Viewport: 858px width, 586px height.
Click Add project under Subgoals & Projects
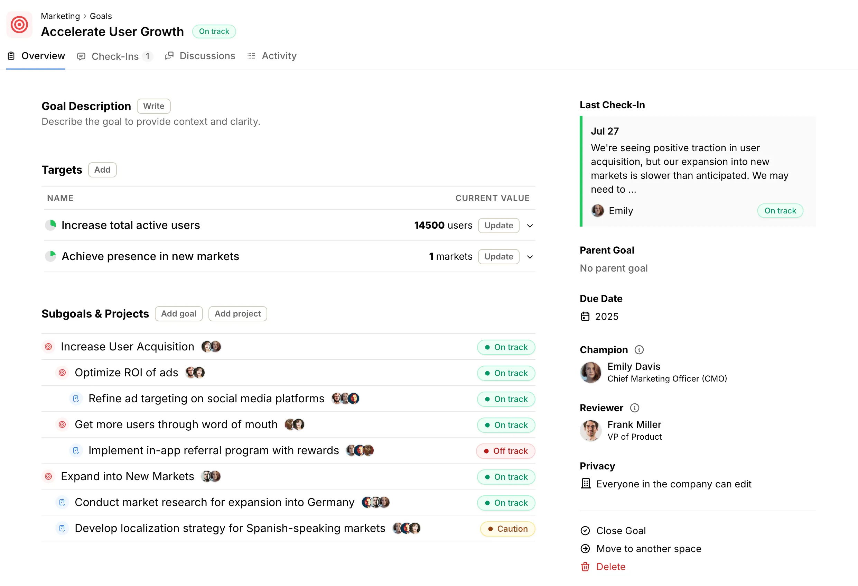click(x=237, y=314)
